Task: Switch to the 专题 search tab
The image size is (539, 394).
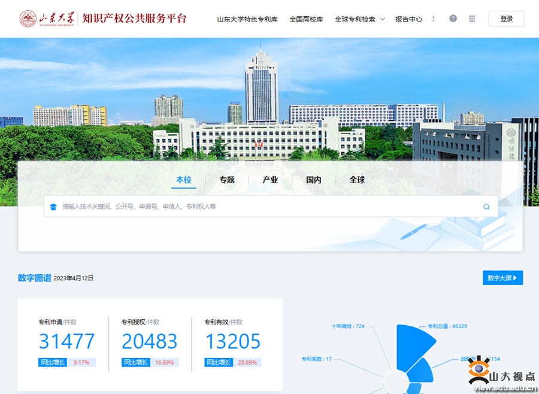Action: pos(227,180)
